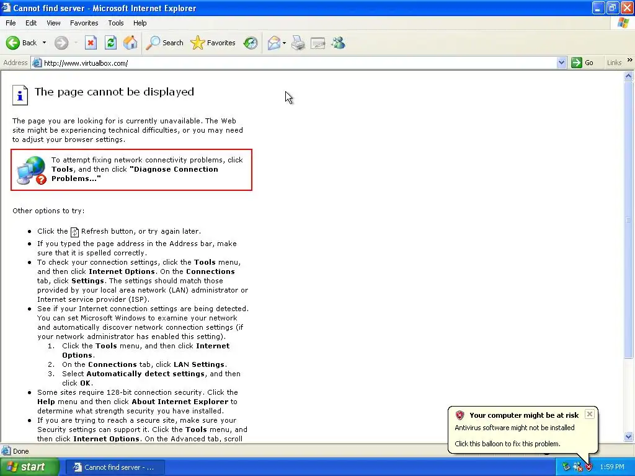This screenshot has height=476, width=635.
Task: Click the red shield icon in balloon
Action: click(460, 415)
